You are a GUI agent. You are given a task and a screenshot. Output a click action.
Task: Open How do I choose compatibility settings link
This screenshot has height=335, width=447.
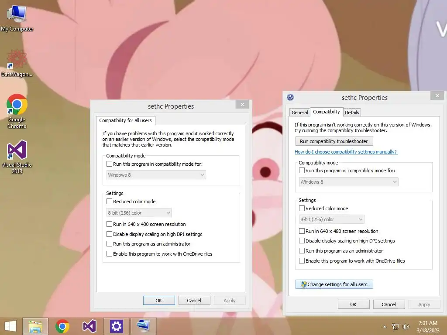[346, 152]
